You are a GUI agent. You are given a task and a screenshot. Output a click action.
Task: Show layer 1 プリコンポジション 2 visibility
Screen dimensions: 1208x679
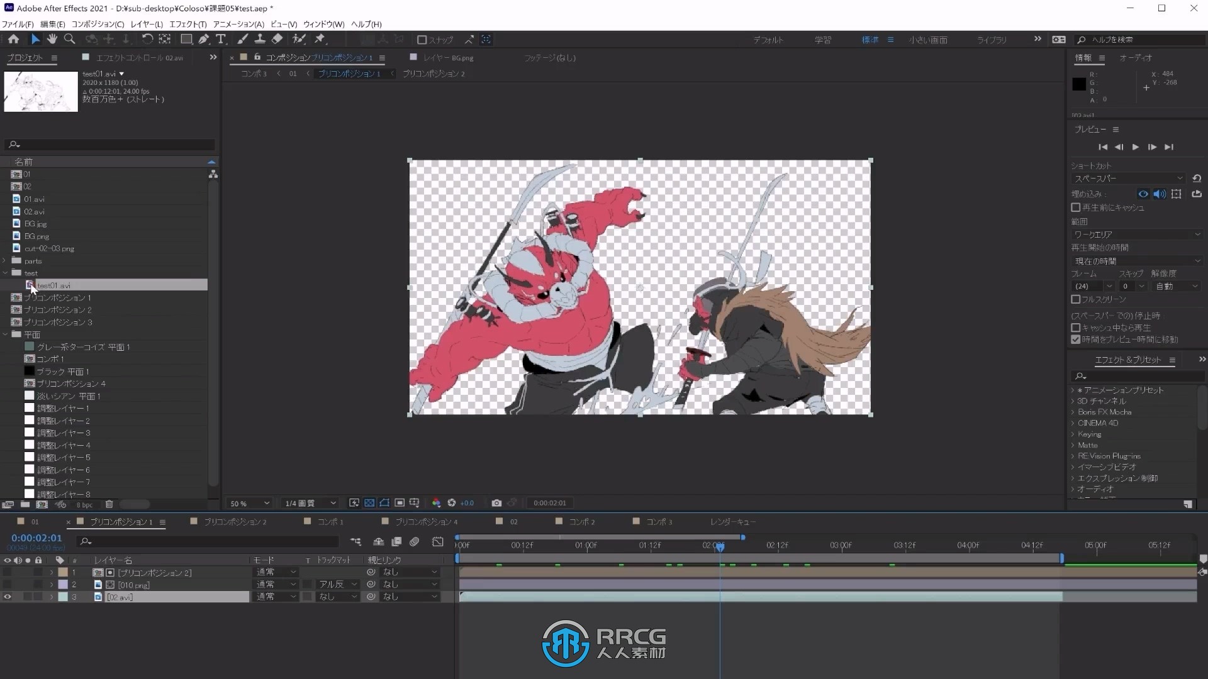tap(8, 572)
